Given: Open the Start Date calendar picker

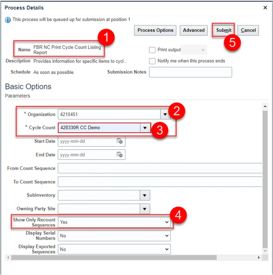Looking at the screenshot, I should (120, 141).
